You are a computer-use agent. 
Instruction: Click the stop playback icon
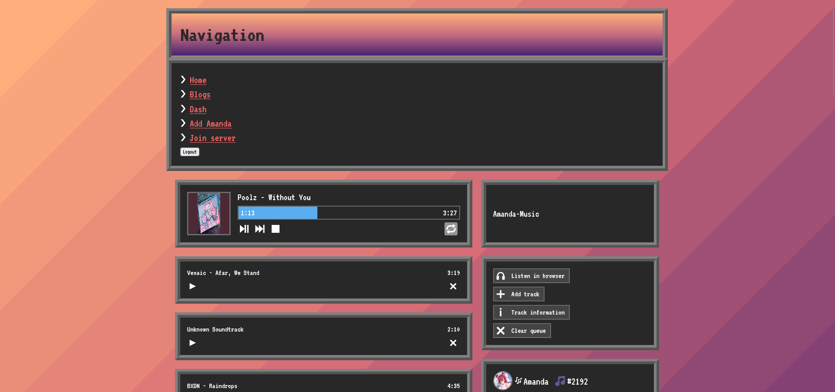click(275, 229)
